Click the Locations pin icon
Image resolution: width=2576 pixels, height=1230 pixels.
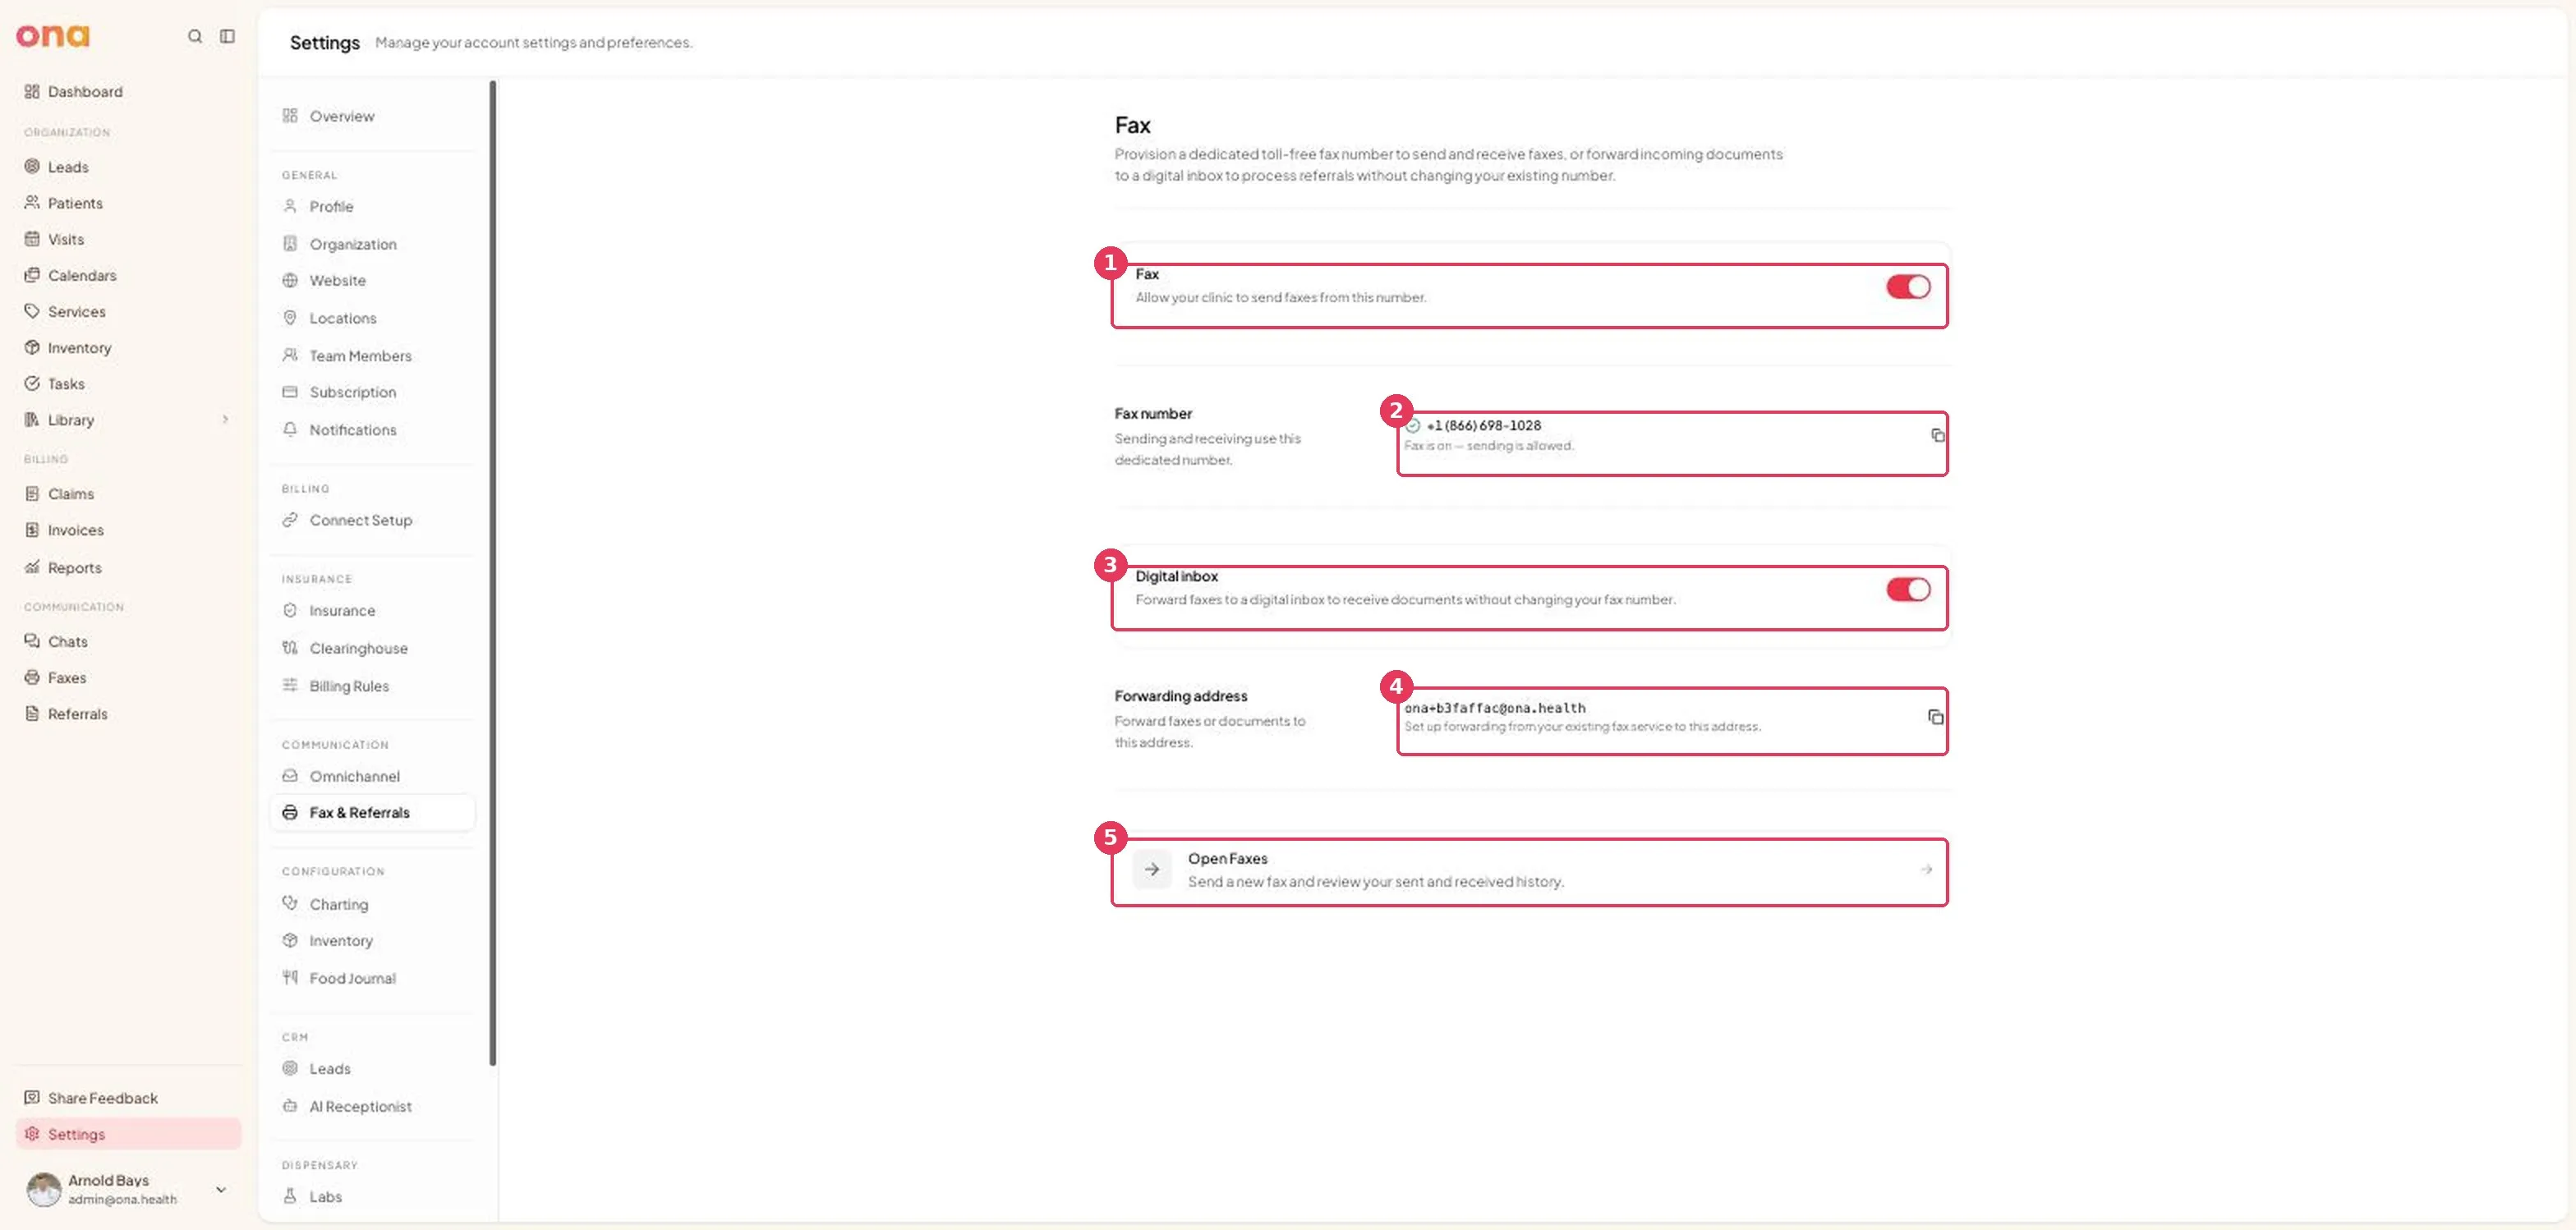[290, 318]
